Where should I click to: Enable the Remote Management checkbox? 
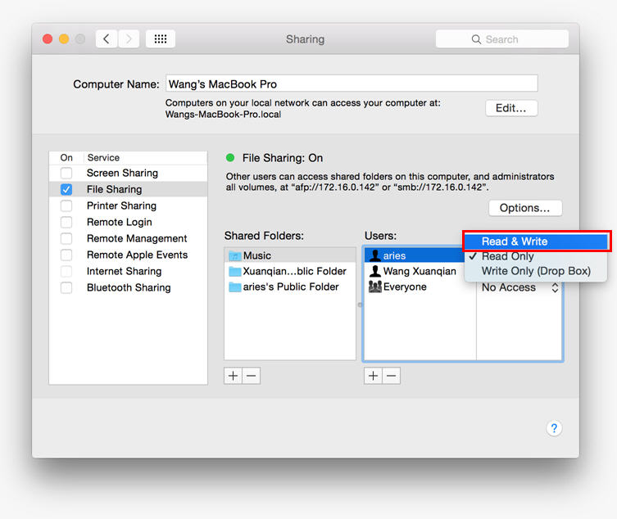pos(66,239)
